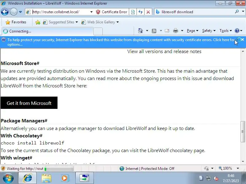
Task: Click View all versions and release notes
Action: pos(164,52)
